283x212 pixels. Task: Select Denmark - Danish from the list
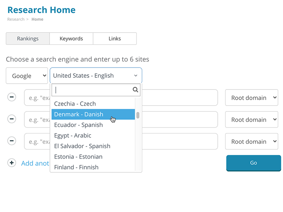coord(79,114)
